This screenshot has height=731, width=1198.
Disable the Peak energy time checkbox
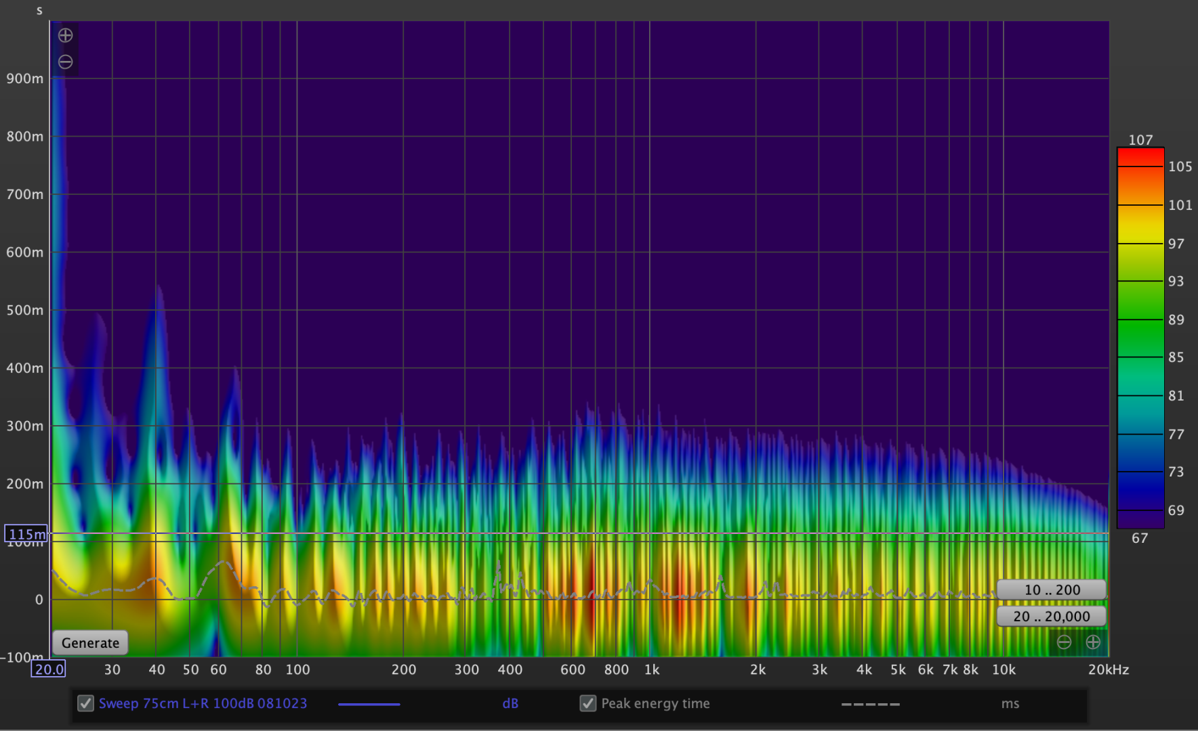[x=588, y=703]
